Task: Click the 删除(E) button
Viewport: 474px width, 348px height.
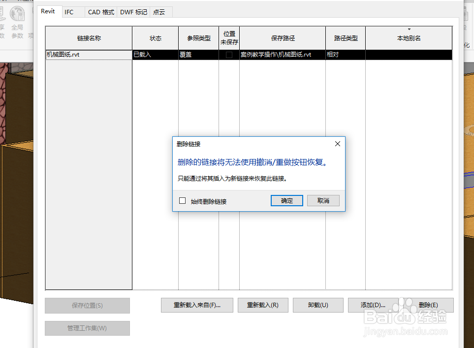Action: click(x=428, y=305)
